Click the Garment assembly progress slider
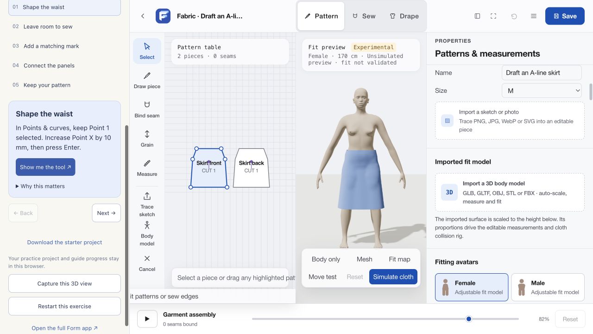Image resolution: width=593 pixels, height=334 pixels. click(x=385, y=319)
